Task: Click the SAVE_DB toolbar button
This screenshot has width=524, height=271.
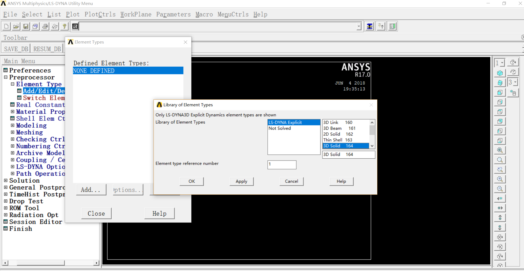Action: [x=16, y=49]
